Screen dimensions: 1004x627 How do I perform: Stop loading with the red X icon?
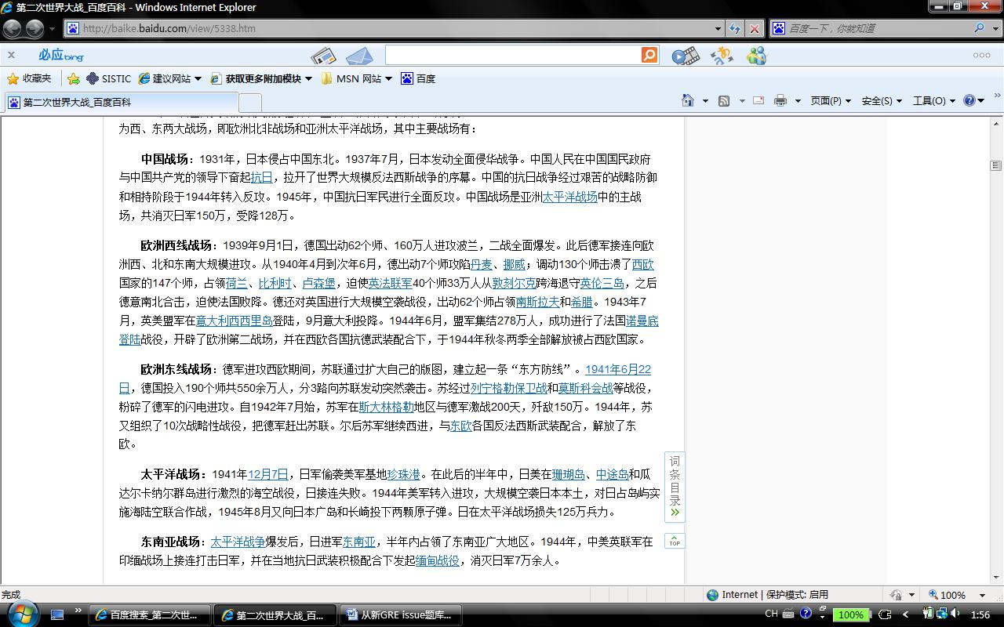[x=754, y=29]
